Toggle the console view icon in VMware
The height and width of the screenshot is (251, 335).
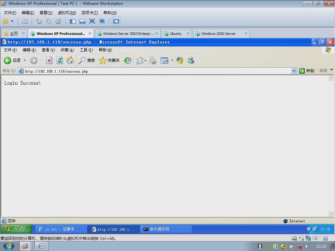coord(116,21)
